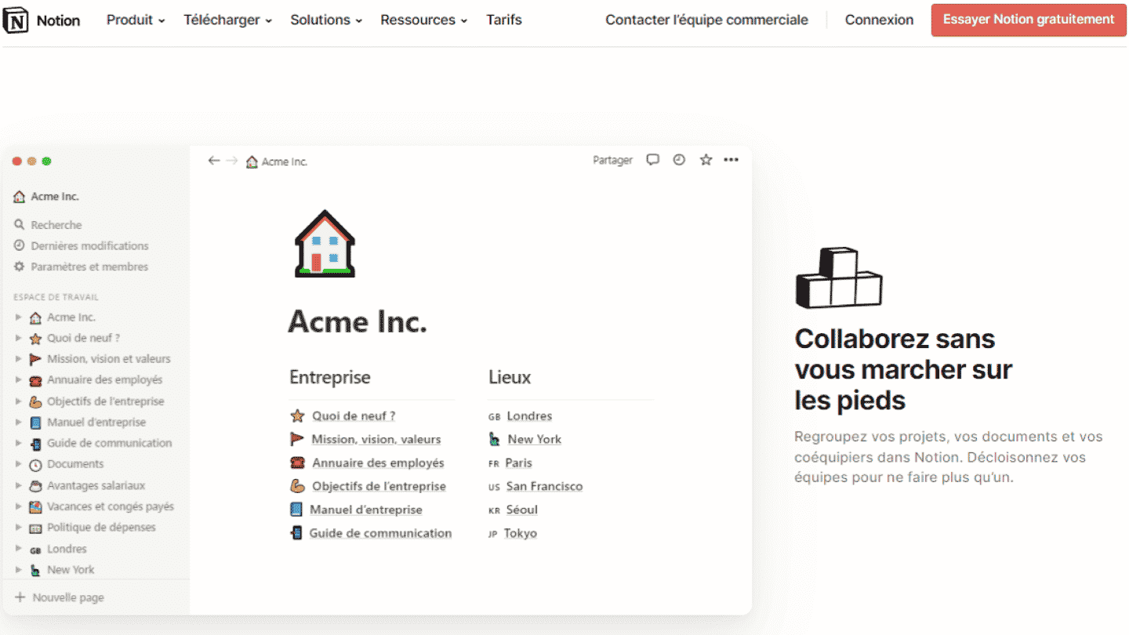Click the star icon beside Quoi de neuf link
This screenshot has height=635, width=1129.
(x=297, y=416)
